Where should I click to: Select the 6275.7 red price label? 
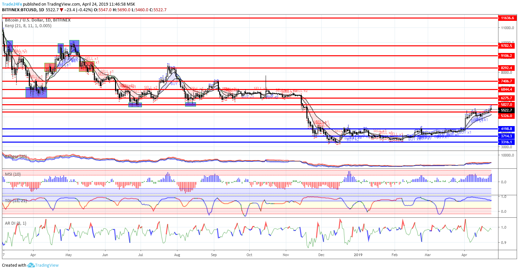(x=506, y=98)
